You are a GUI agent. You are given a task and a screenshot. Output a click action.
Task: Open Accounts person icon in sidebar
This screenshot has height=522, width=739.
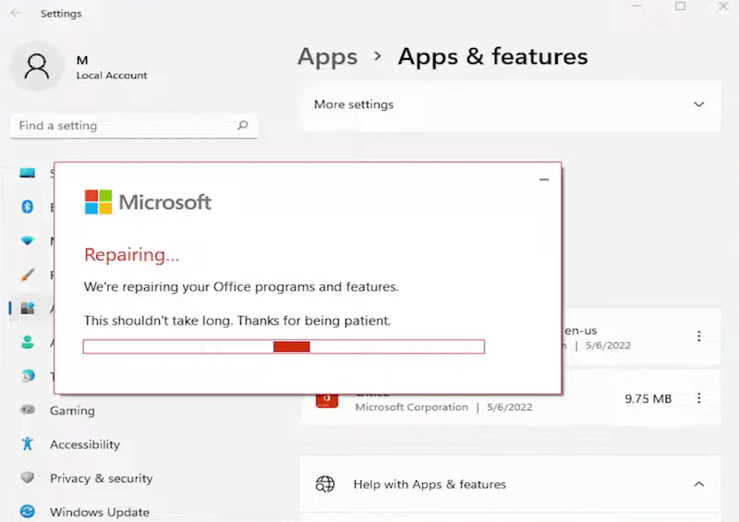pyautogui.click(x=28, y=342)
